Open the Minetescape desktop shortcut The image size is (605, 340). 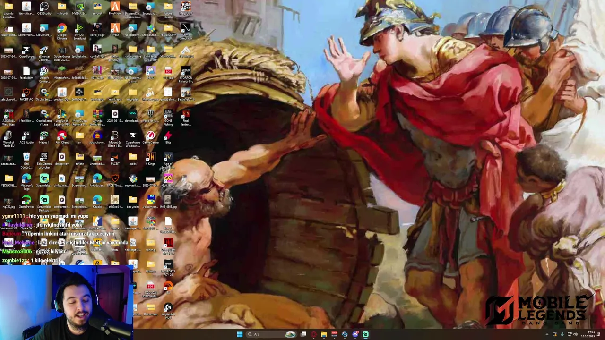150,94
